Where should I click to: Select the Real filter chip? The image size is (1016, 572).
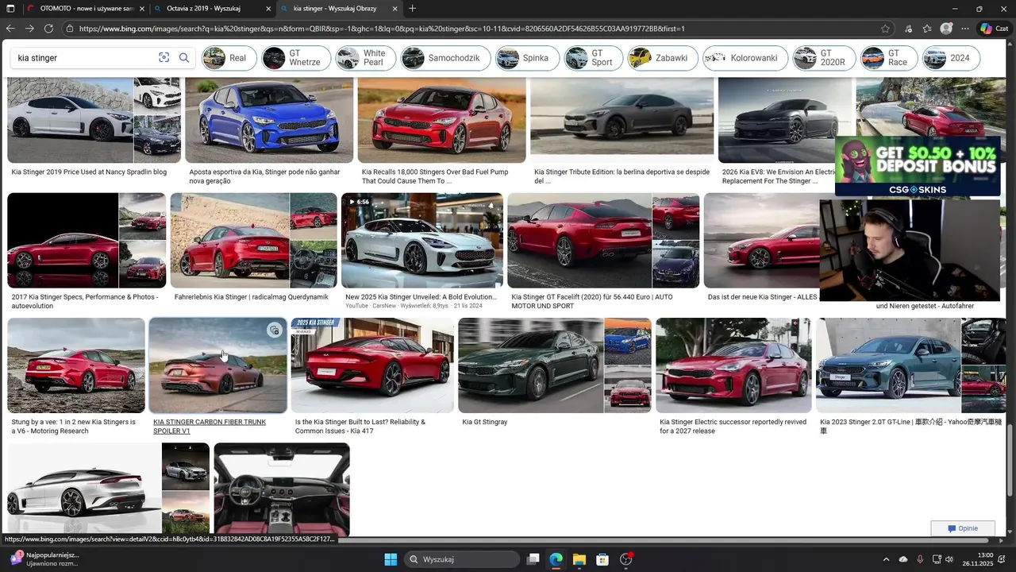(229, 58)
